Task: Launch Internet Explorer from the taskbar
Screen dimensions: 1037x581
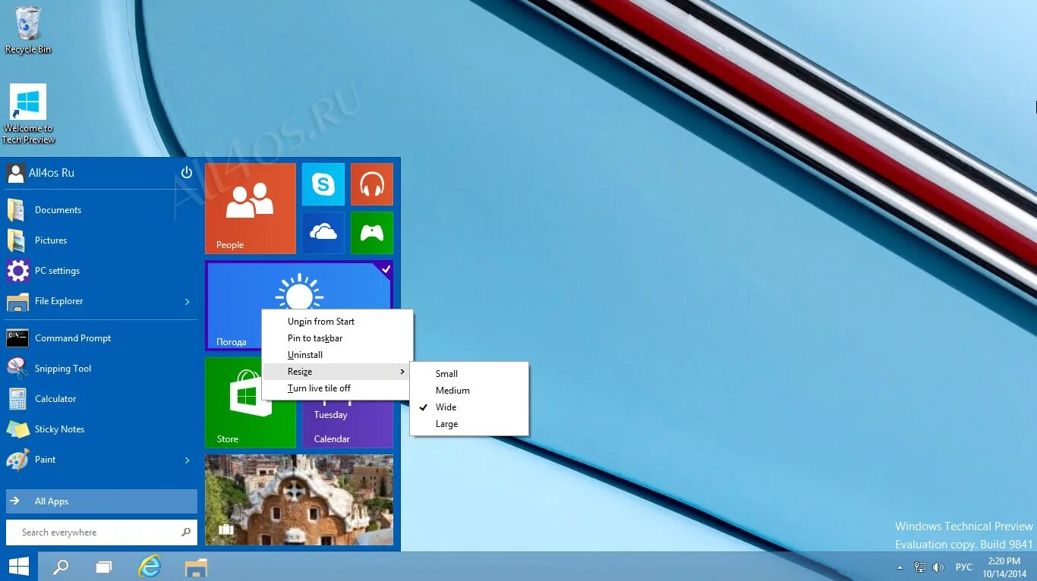Action: [x=150, y=566]
